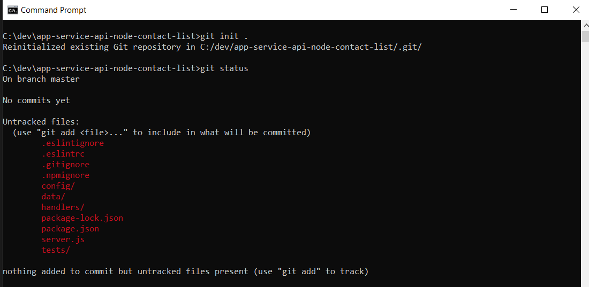The width and height of the screenshot is (589, 287).
Task: Maximize the Command Prompt window
Action: [x=544, y=10]
